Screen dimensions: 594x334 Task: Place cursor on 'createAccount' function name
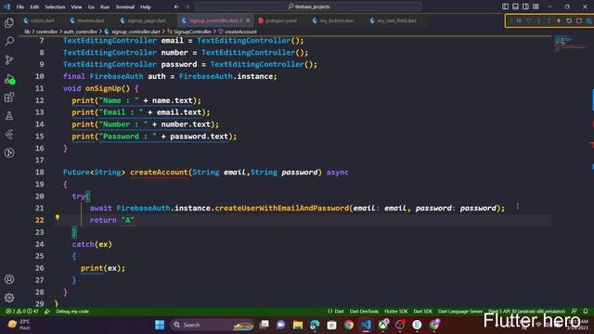[x=159, y=173]
